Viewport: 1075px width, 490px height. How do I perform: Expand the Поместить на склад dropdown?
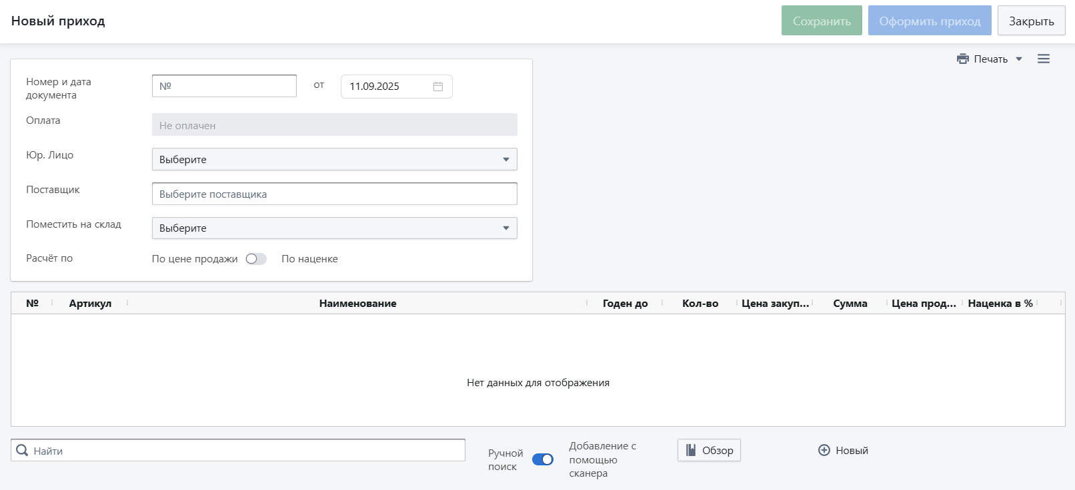[x=505, y=228]
